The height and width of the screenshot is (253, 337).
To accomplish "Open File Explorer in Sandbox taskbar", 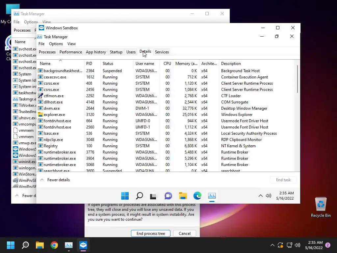I will tap(183, 196).
